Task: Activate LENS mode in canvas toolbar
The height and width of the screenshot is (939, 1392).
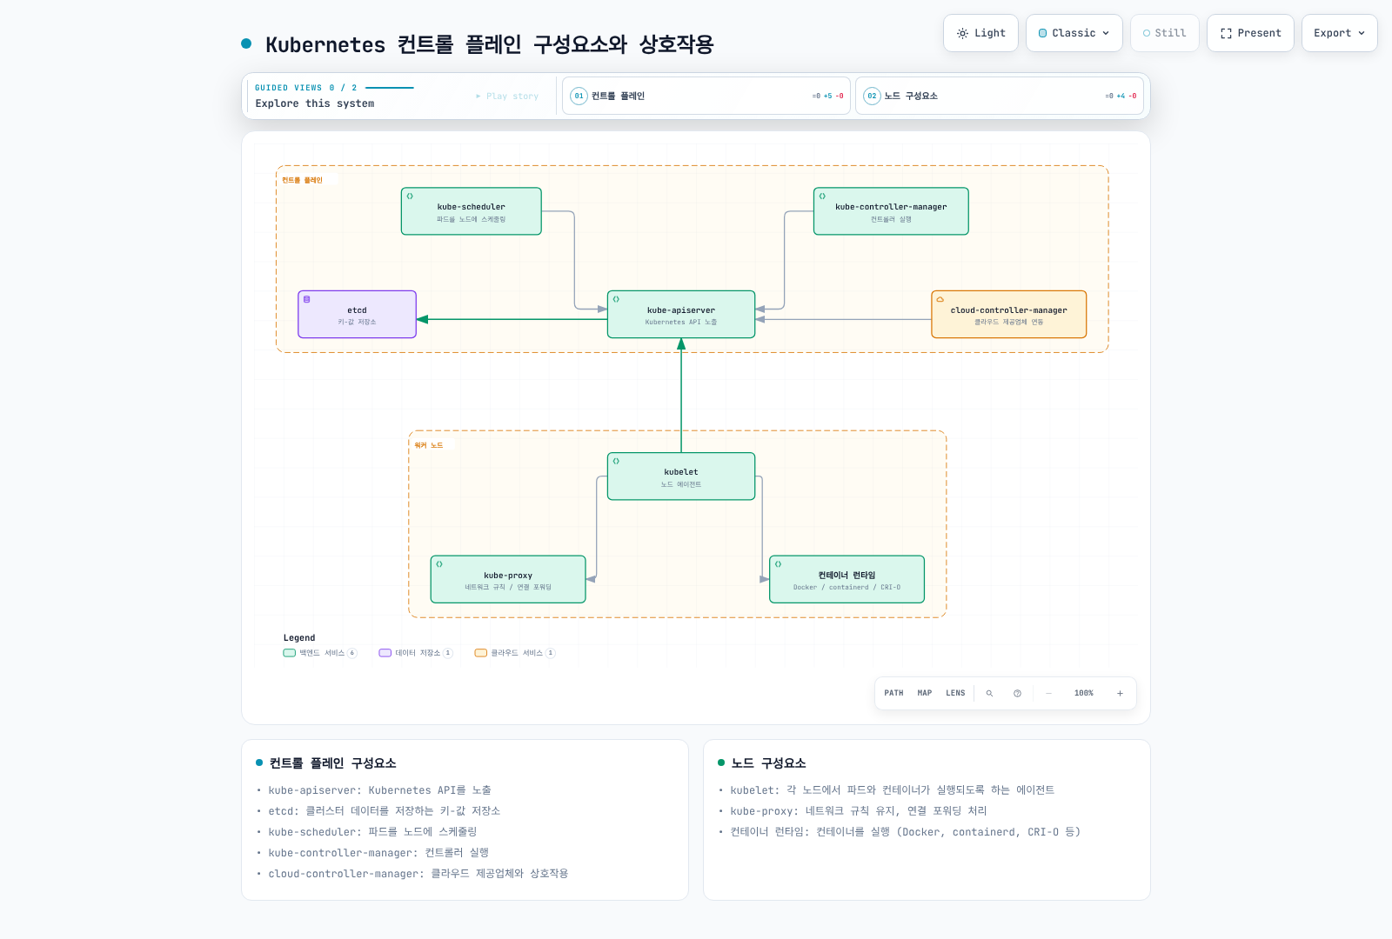Action: pyautogui.click(x=955, y=693)
